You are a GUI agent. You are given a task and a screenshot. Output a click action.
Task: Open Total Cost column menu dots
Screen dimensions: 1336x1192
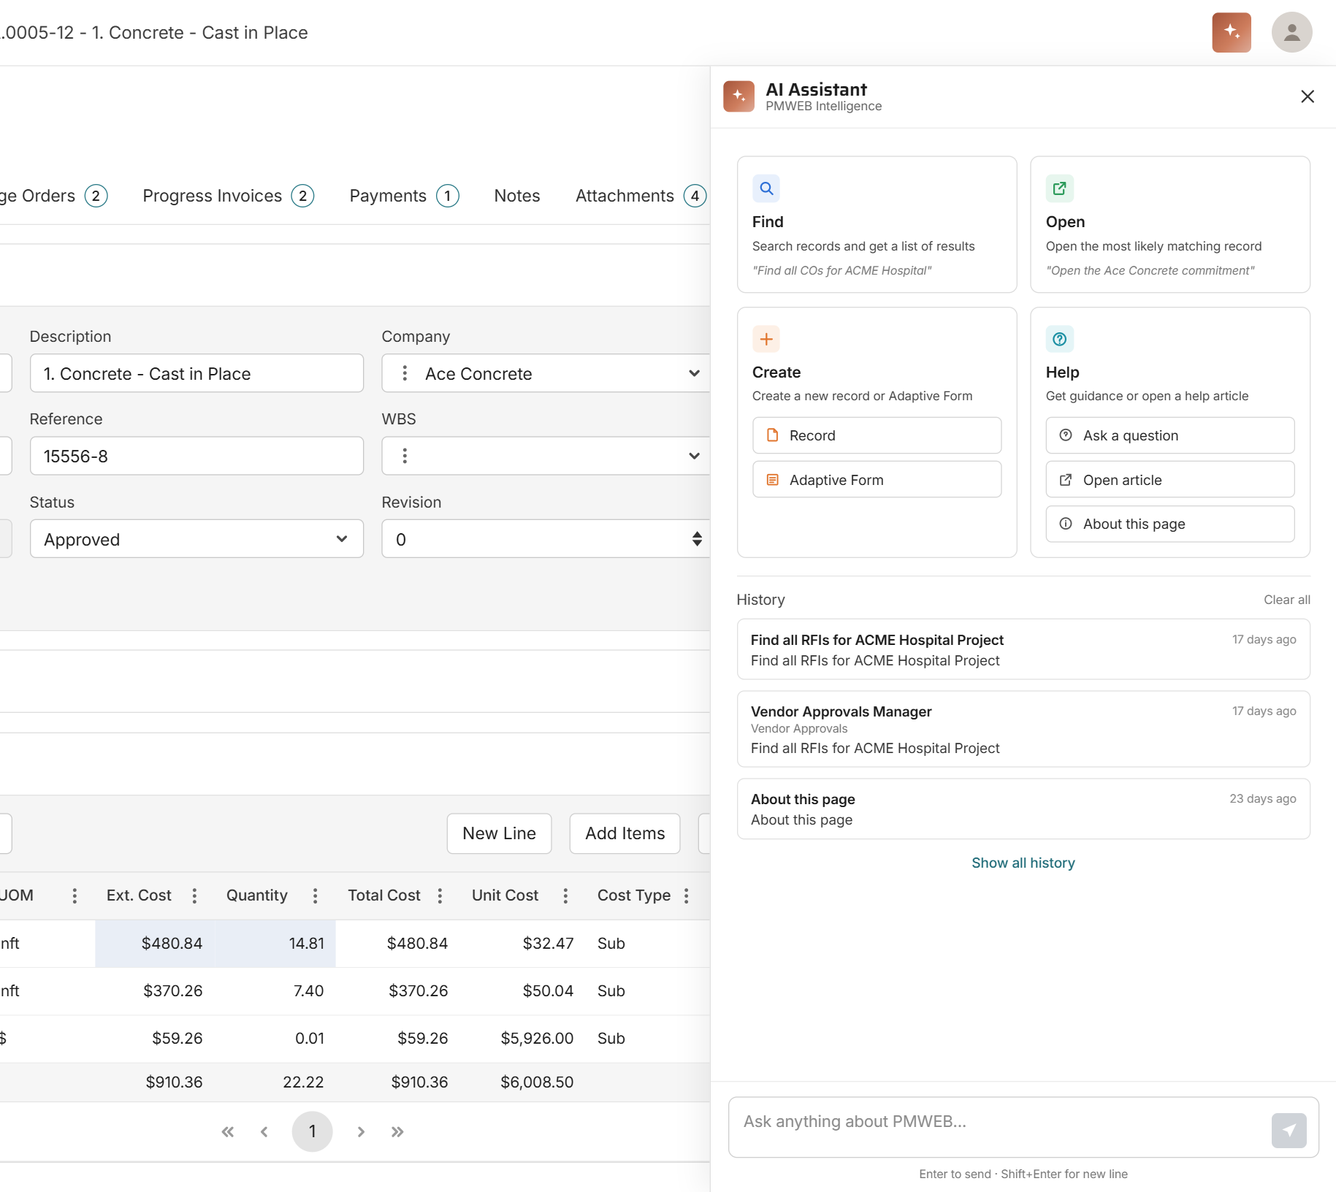[x=440, y=895]
